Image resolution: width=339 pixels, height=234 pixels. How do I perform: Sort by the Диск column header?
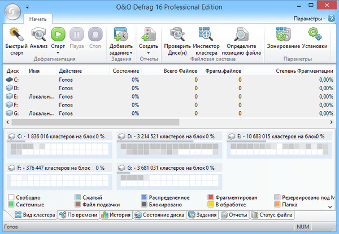tap(15, 71)
